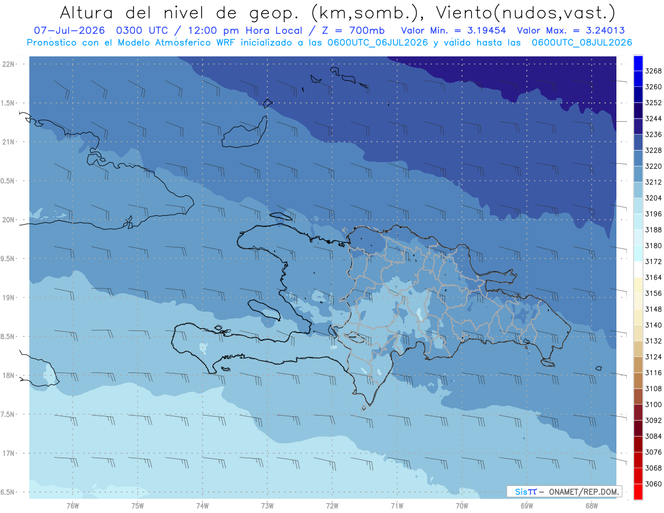
Task: Click the 3076 colorbar label
Action: (653, 452)
